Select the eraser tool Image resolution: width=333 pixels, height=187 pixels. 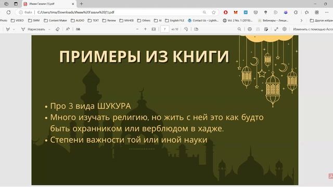pyautogui.click(x=57, y=29)
